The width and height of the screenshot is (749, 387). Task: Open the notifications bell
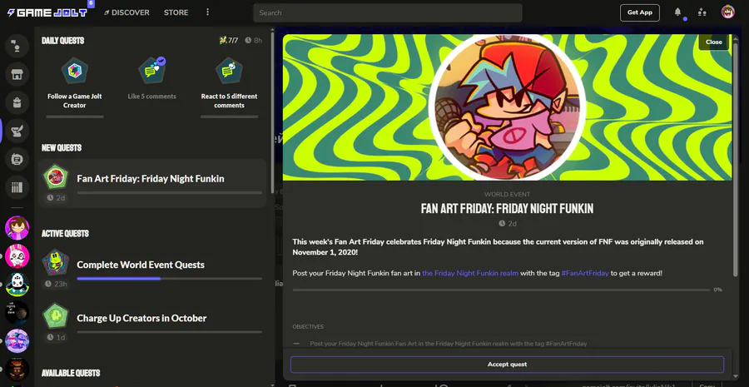click(x=677, y=12)
